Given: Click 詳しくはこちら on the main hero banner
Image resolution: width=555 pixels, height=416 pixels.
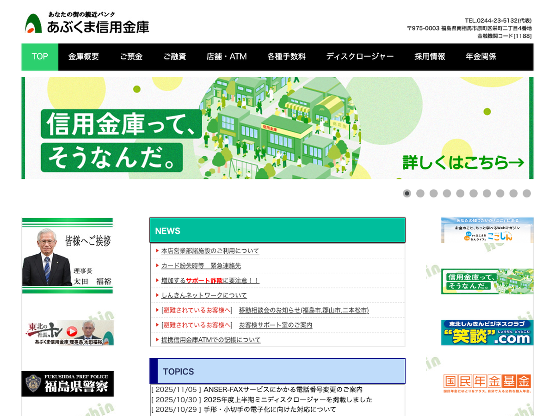Looking at the screenshot, I should tap(463, 163).
